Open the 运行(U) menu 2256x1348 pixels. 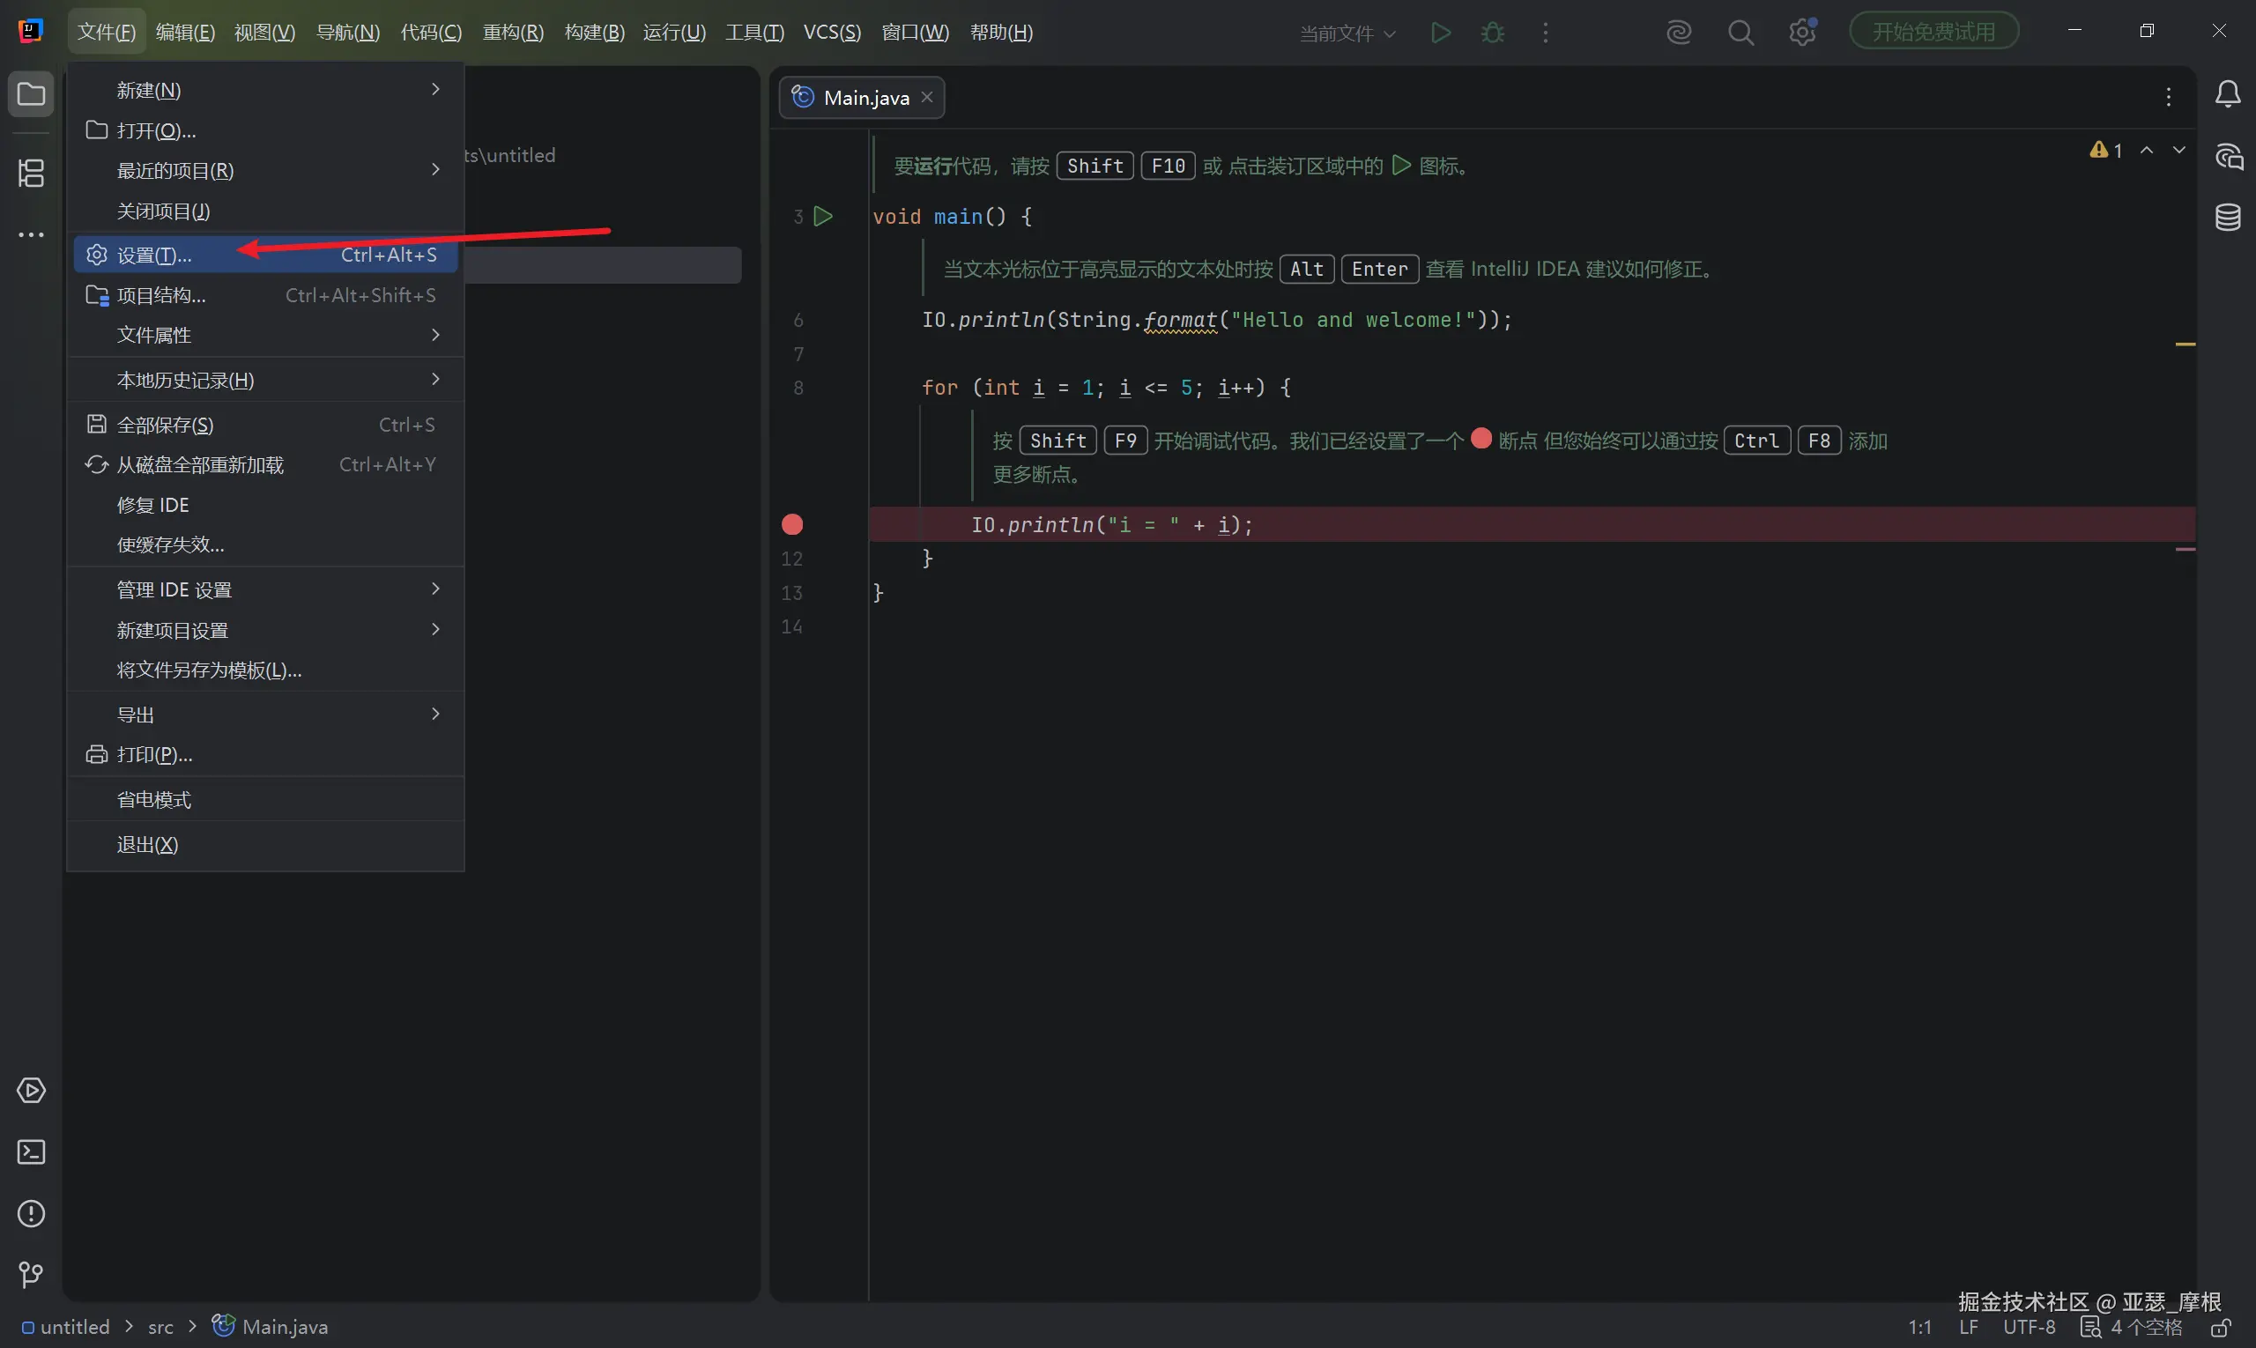click(x=674, y=33)
